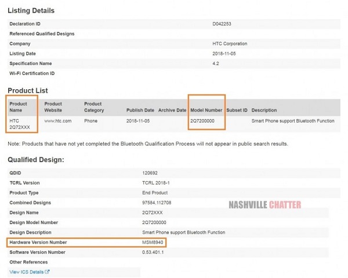Screen dimensions: 348x278
Task: Click the Model Number column header
Action: [206, 110]
